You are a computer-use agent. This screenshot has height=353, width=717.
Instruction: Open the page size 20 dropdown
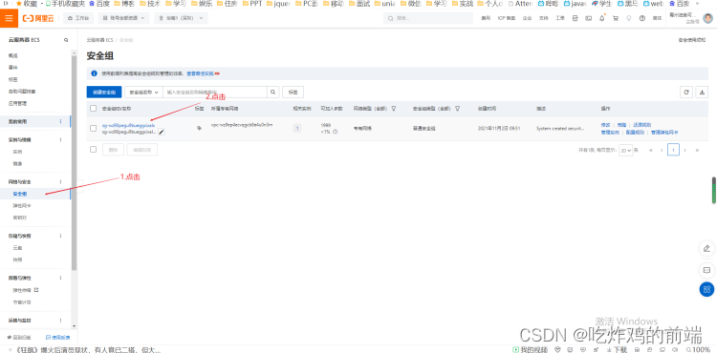coord(625,150)
